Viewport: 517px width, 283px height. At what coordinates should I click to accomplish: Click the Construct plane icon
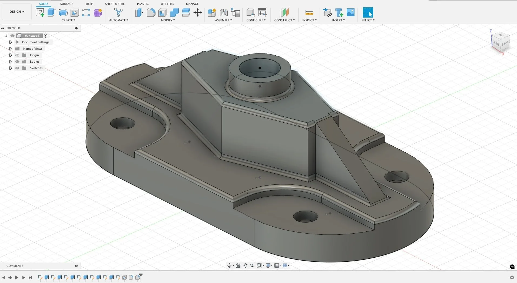[284, 12]
